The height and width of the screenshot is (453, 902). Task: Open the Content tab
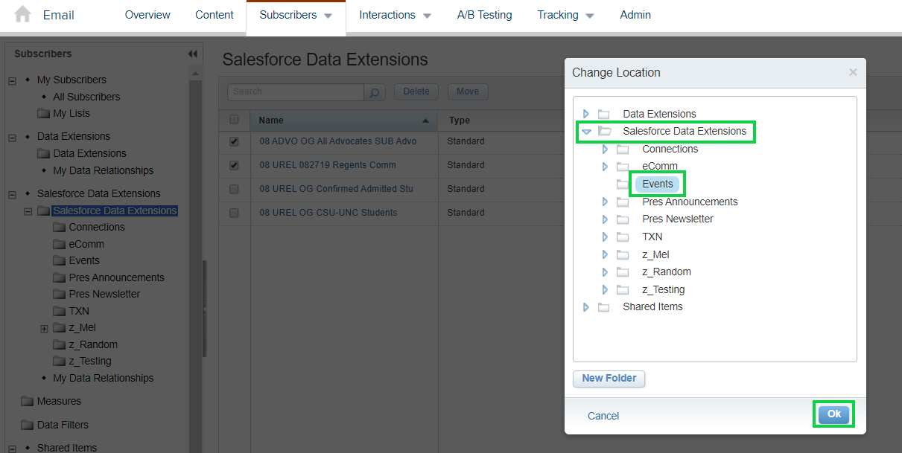pos(215,15)
